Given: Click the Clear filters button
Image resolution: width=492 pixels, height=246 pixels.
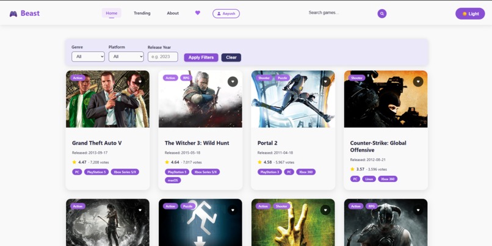Looking at the screenshot, I should (231, 57).
